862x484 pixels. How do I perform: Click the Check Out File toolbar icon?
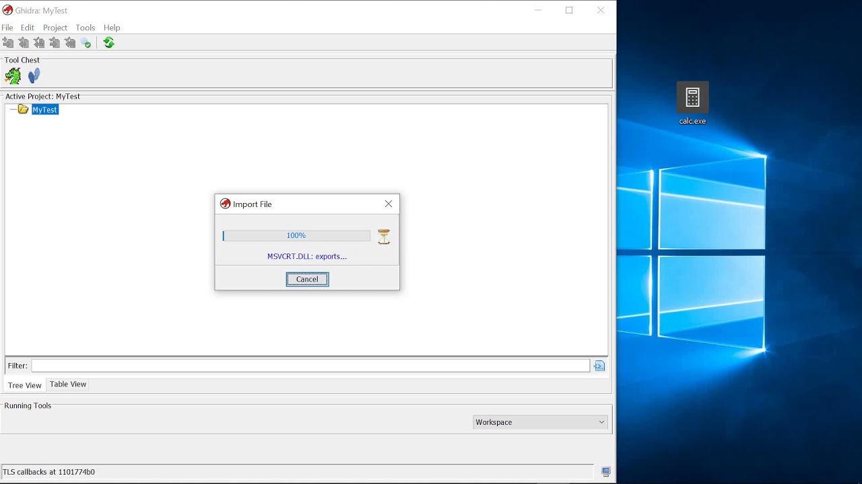tap(24, 43)
